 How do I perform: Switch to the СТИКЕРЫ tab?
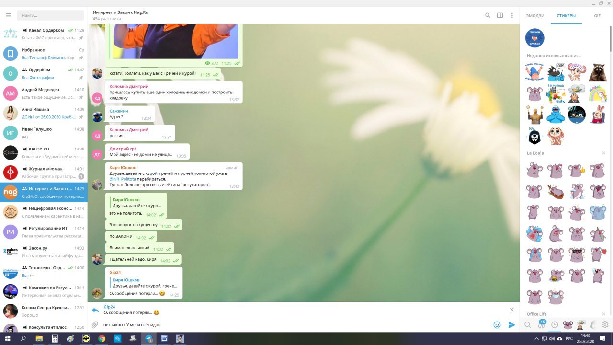tap(566, 16)
